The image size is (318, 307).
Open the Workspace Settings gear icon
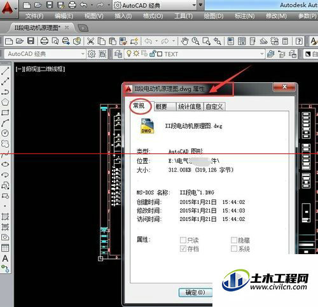92,54
